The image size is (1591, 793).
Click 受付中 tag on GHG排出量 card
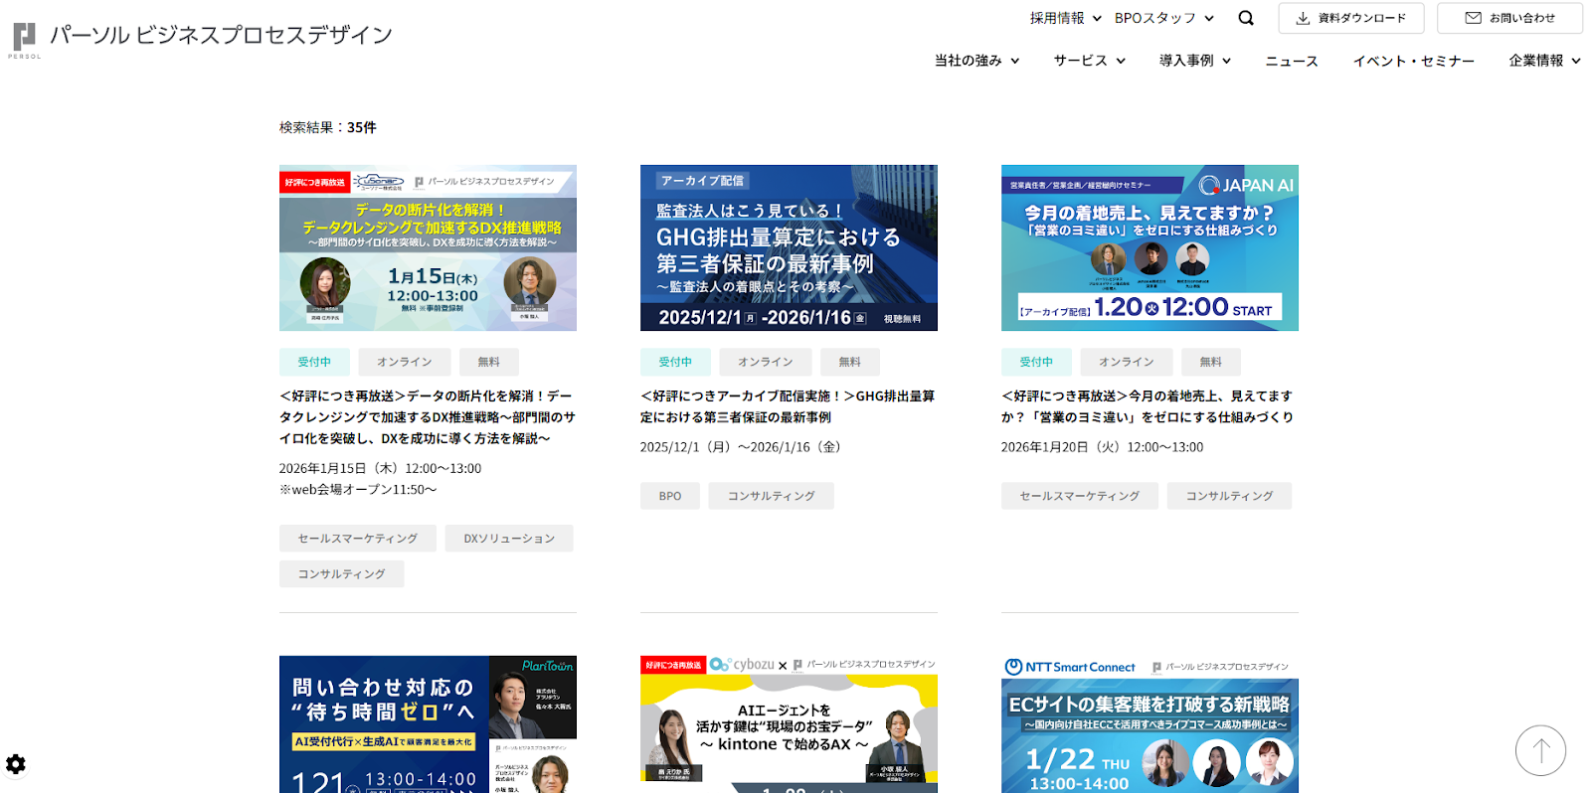coord(675,362)
